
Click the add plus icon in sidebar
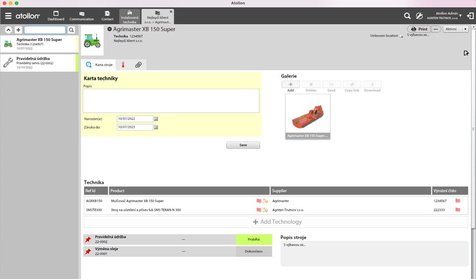(x=18, y=30)
